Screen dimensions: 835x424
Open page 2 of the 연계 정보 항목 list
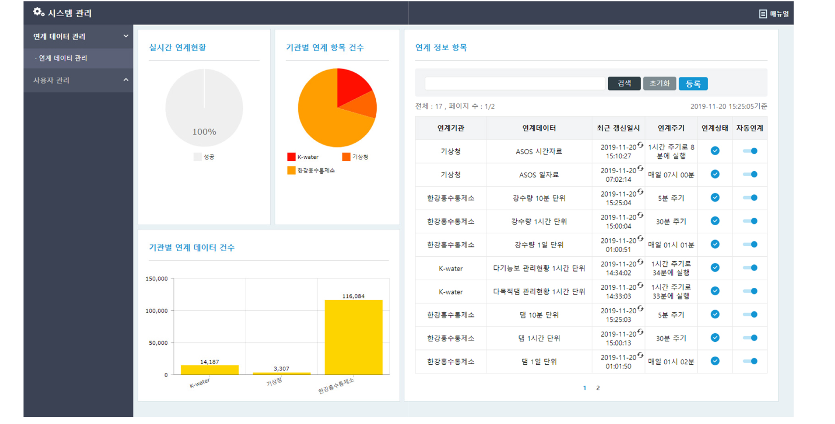coord(598,388)
